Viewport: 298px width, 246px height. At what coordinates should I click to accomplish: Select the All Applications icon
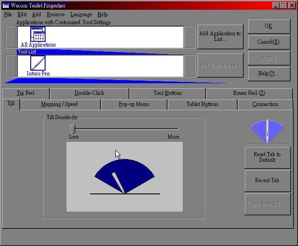point(38,34)
